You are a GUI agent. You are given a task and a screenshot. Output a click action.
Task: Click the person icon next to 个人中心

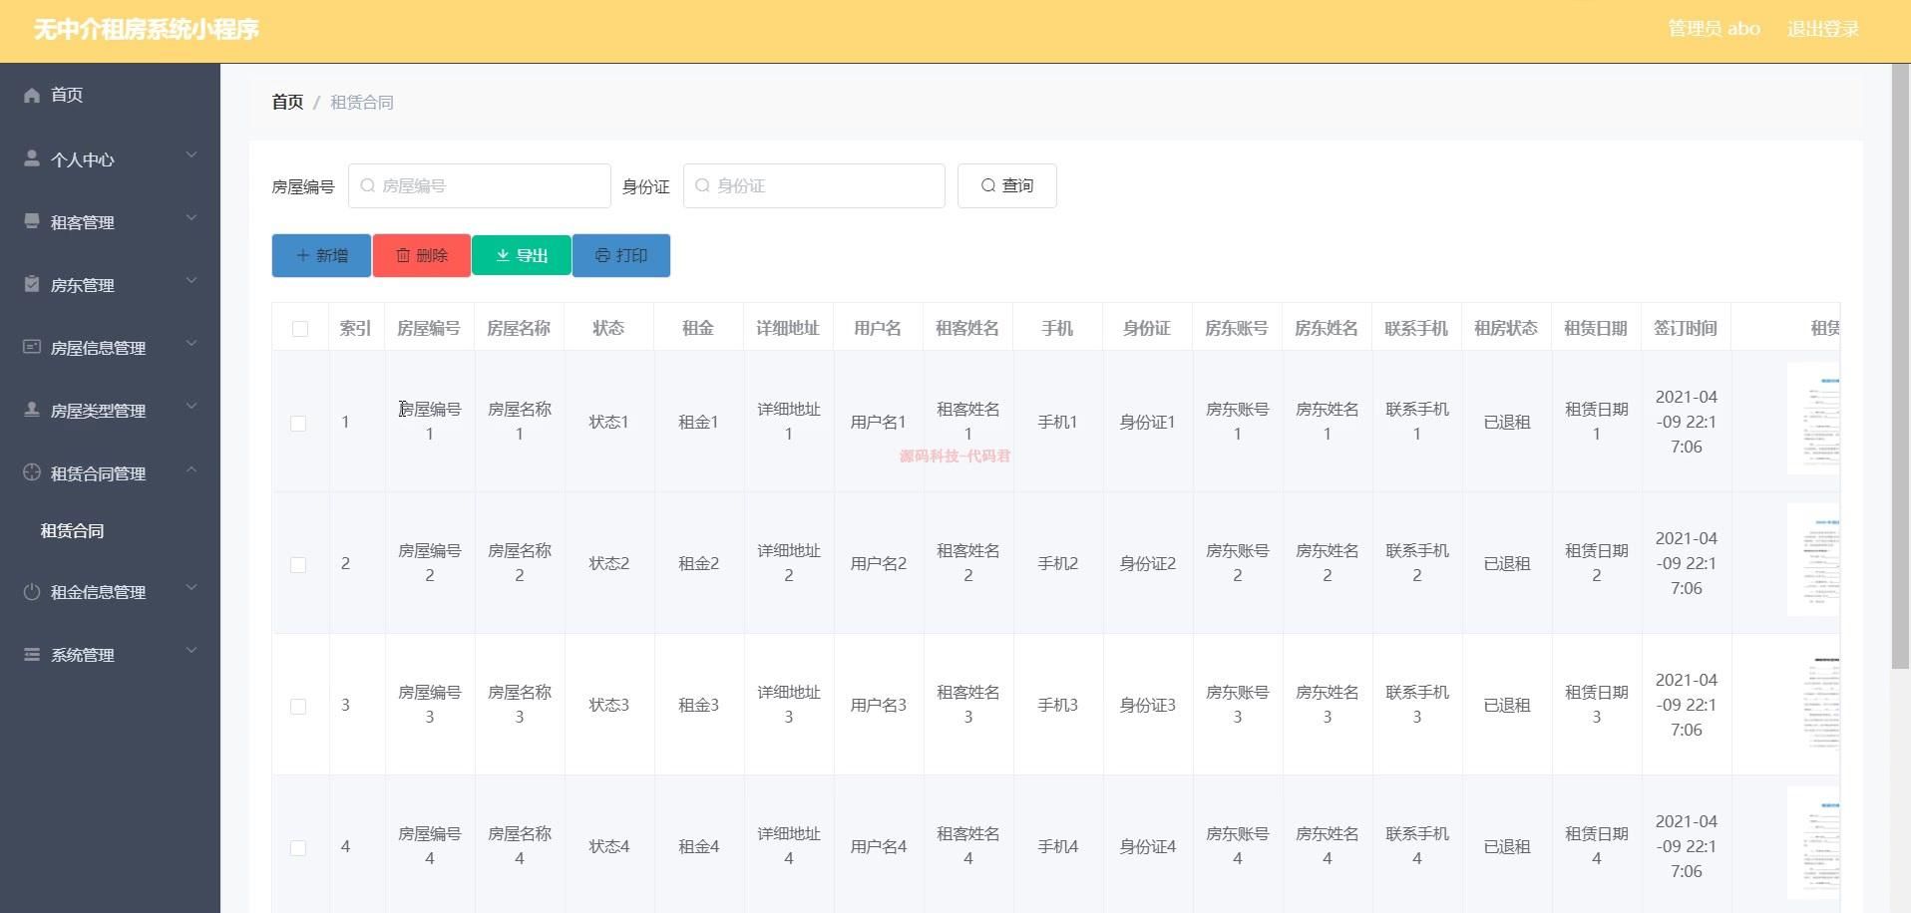[x=32, y=158]
